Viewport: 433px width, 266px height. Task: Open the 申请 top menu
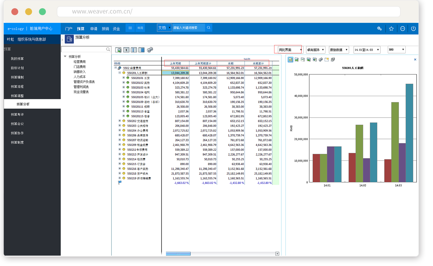pyautogui.click(x=94, y=29)
